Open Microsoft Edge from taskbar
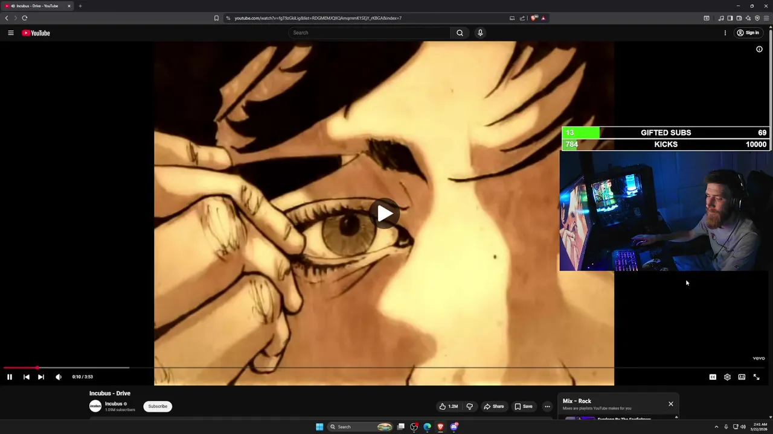773x434 pixels. point(427,427)
